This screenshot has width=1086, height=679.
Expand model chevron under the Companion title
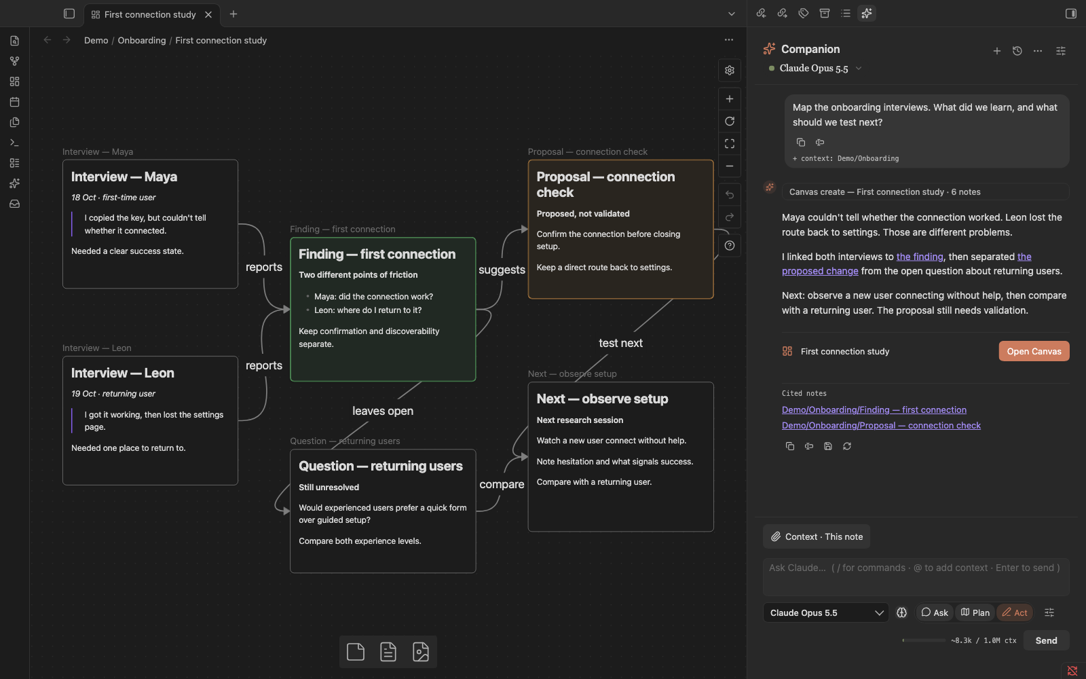coord(859,69)
